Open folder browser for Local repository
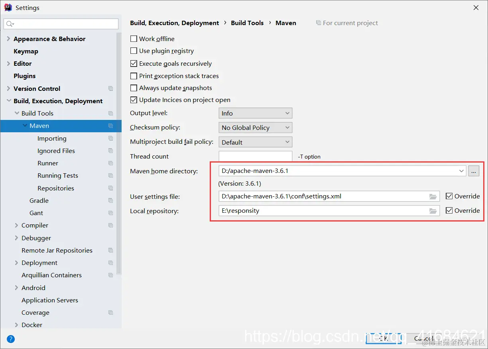This screenshot has width=488, height=349. [433, 211]
